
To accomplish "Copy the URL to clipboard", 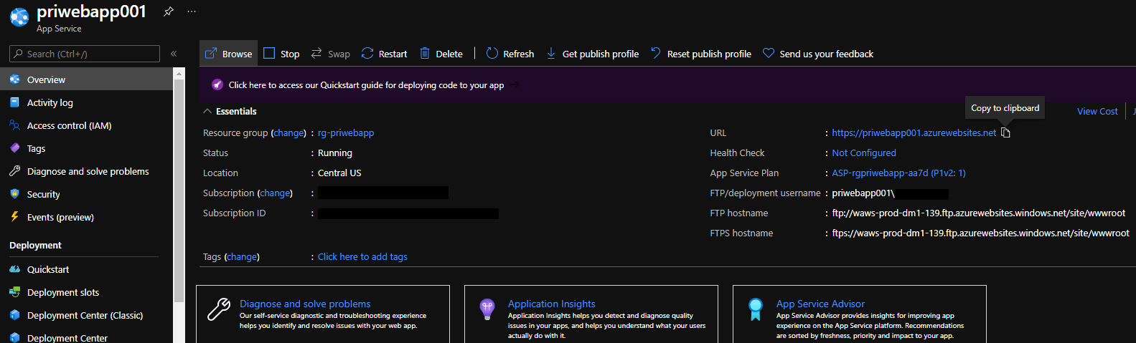I will pos(1005,132).
